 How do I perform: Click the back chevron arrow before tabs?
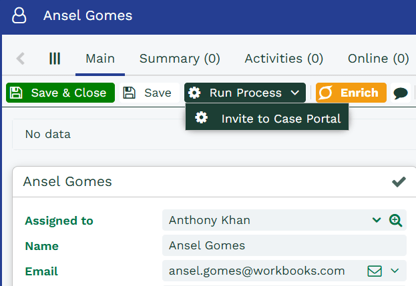[21, 59]
